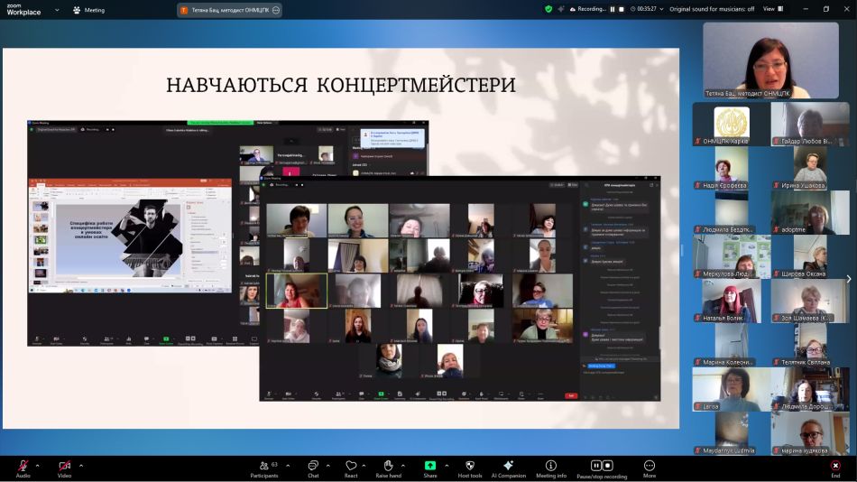This screenshot has width=857, height=482.
Task: Select Ирина Ушакова video tile
Action: click(810, 169)
